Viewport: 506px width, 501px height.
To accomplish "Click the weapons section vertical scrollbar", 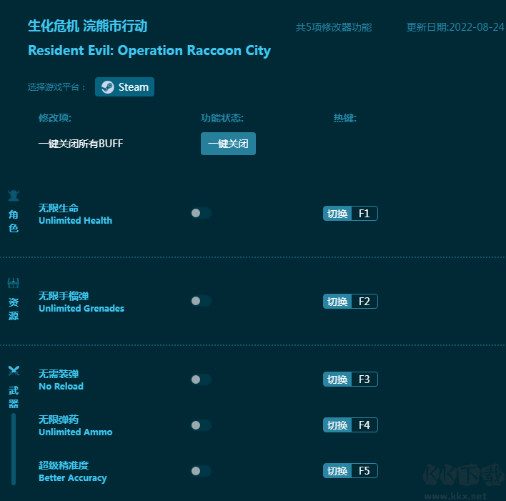I will (x=14, y=448).
